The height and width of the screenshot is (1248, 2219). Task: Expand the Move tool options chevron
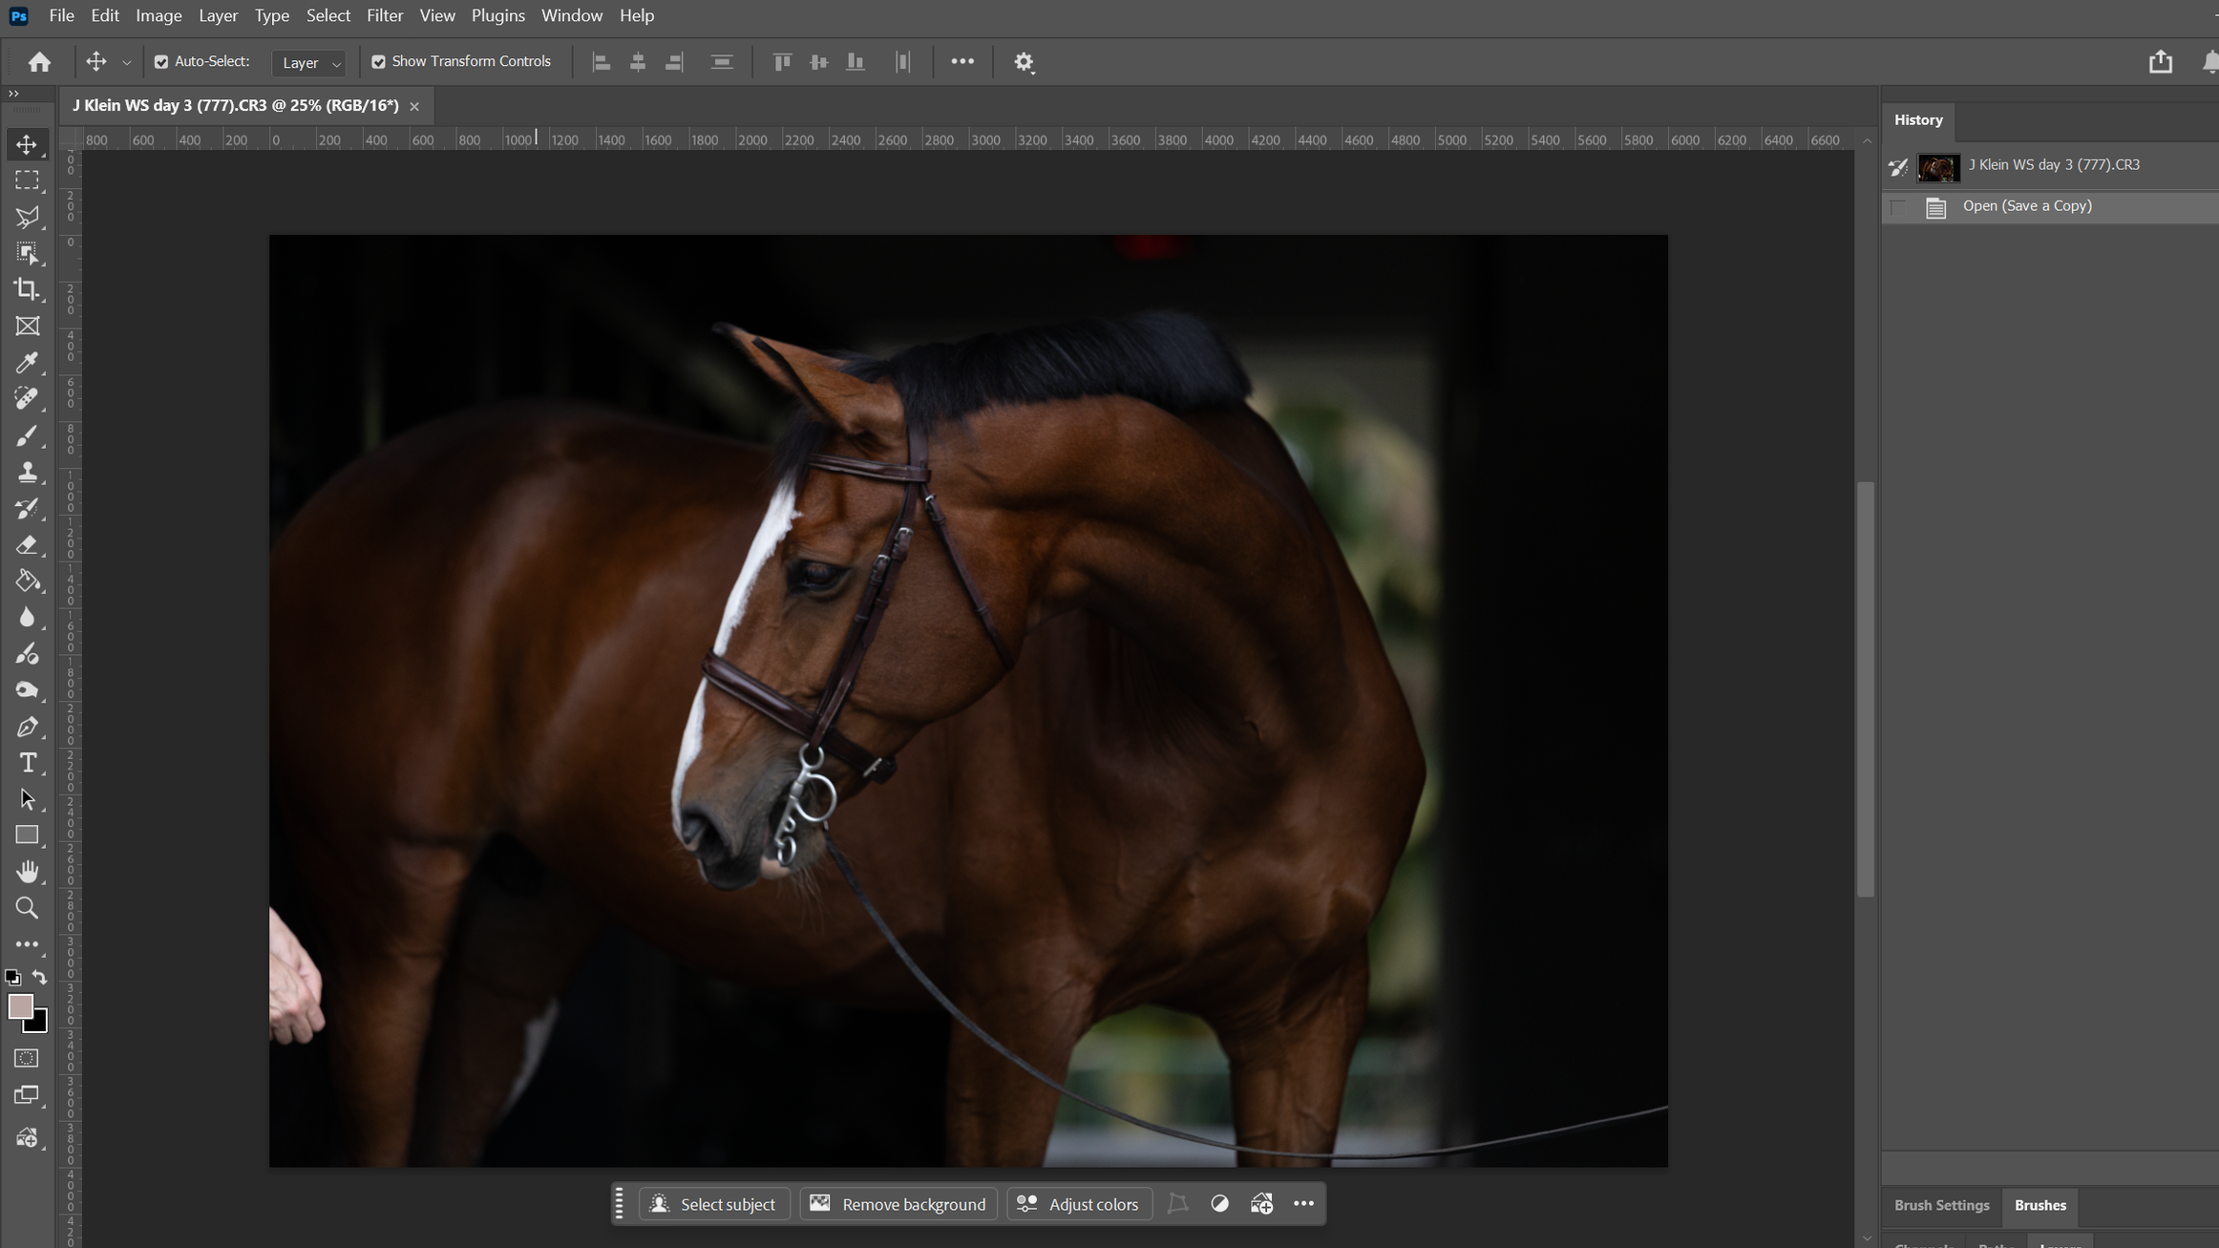click(x=125, y=61)
